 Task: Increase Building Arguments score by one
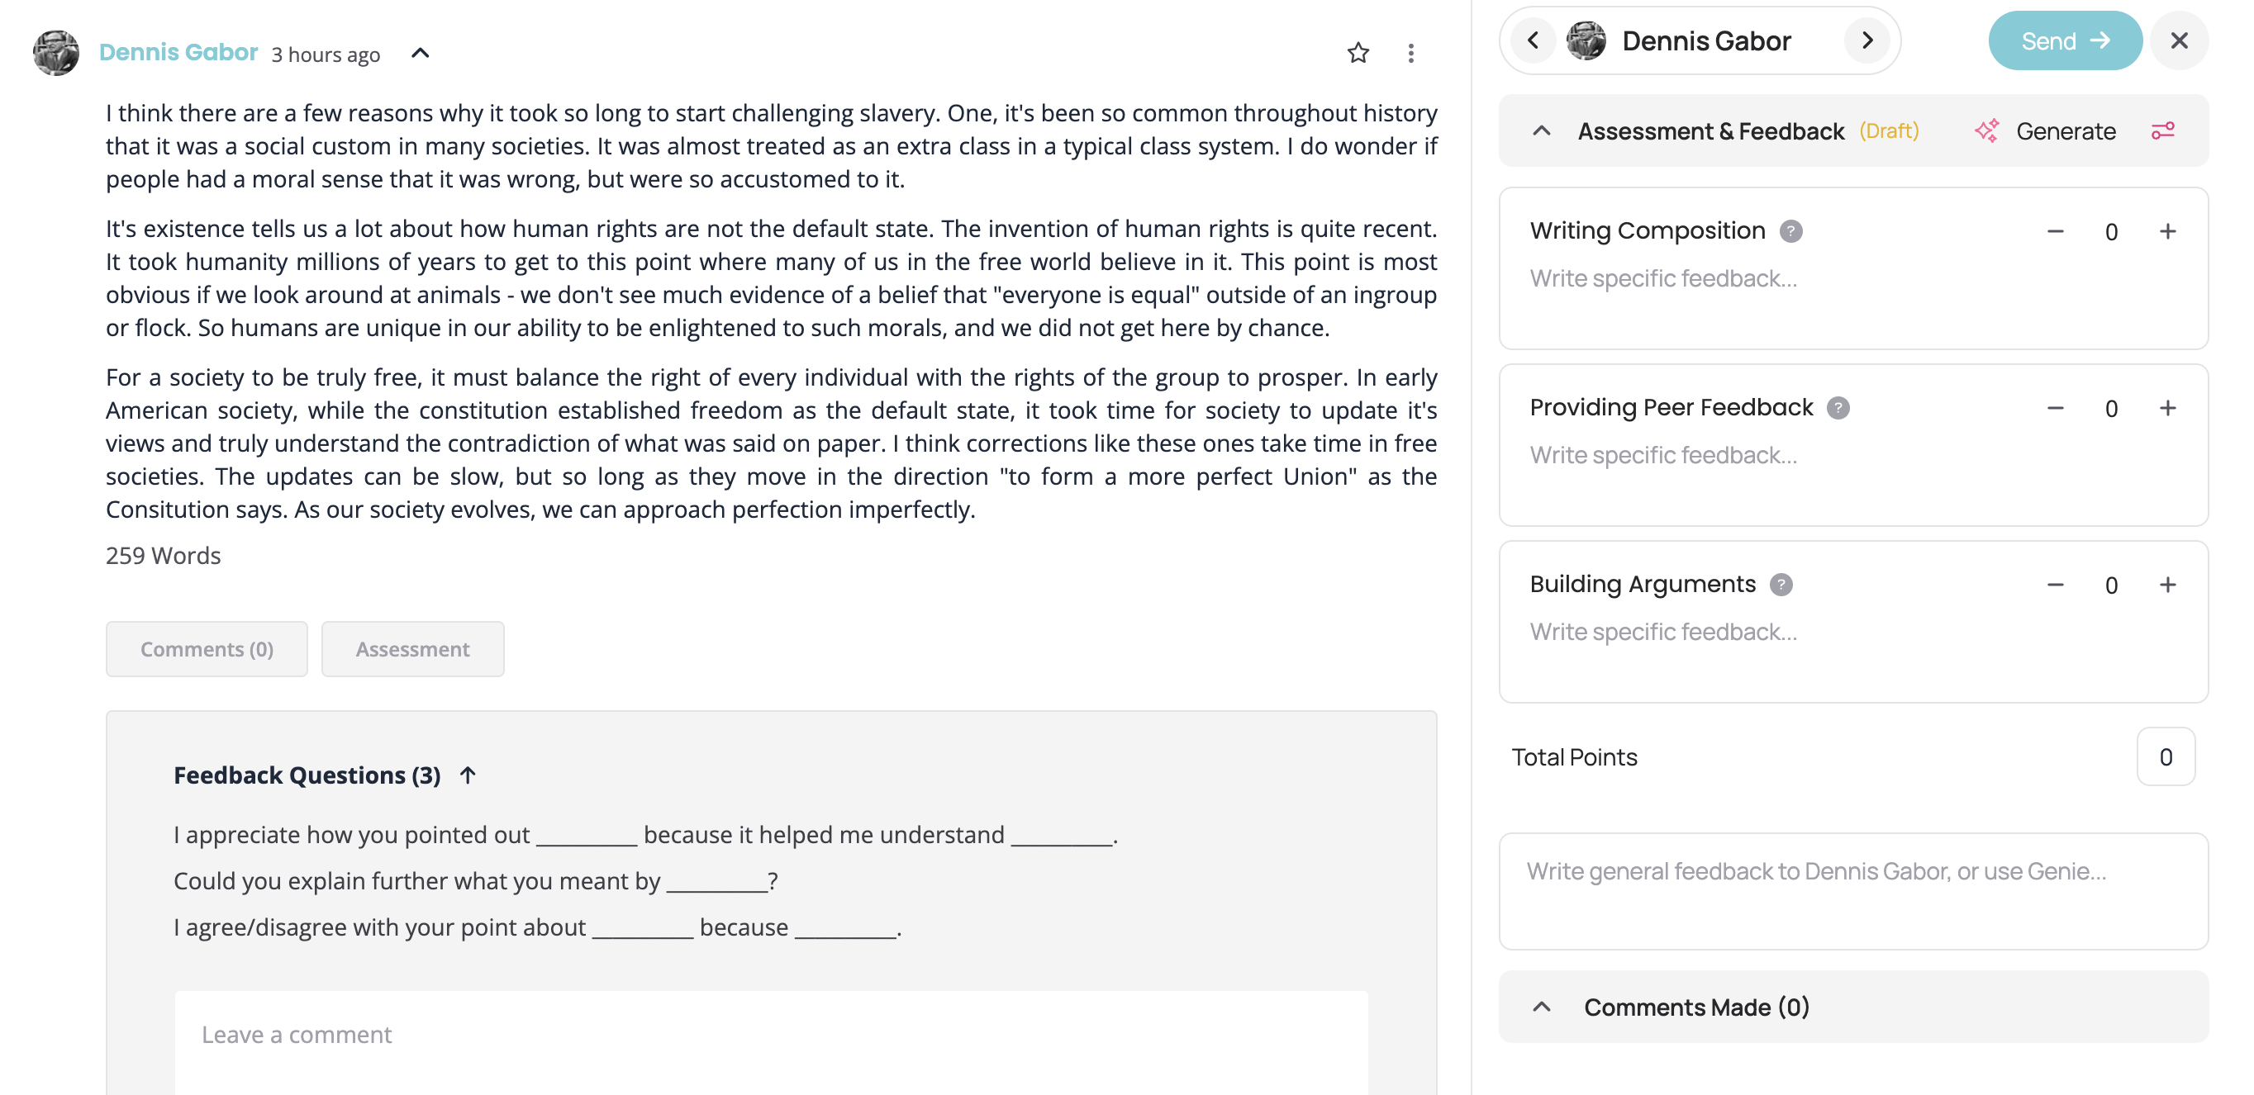[2167, 585]
